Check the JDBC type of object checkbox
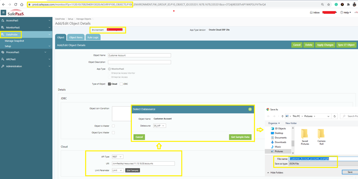The image size is (358, 179). pos(121,84)
